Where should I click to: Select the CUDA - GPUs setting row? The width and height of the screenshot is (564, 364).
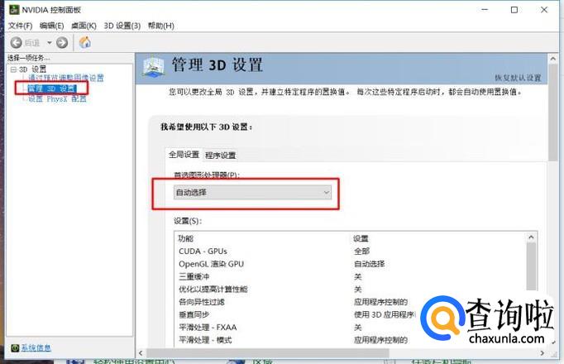[352, 251]
